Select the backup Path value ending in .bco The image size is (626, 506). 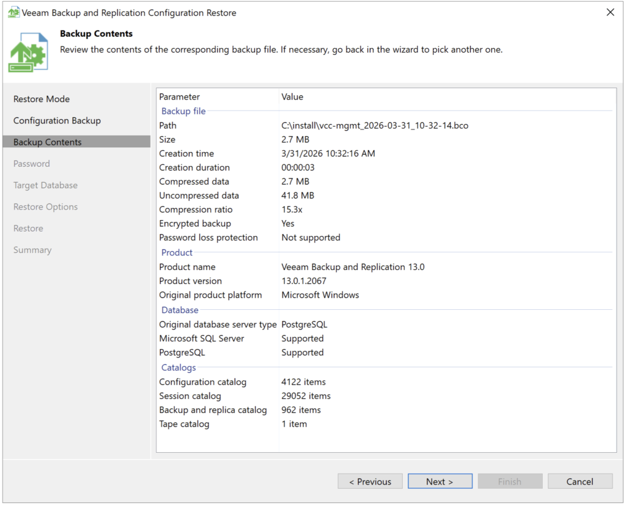click(x=375, y=125)
